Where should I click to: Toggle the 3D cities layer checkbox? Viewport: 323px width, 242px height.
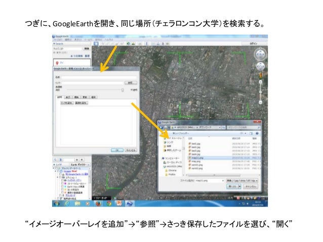[x=63, y=189]
